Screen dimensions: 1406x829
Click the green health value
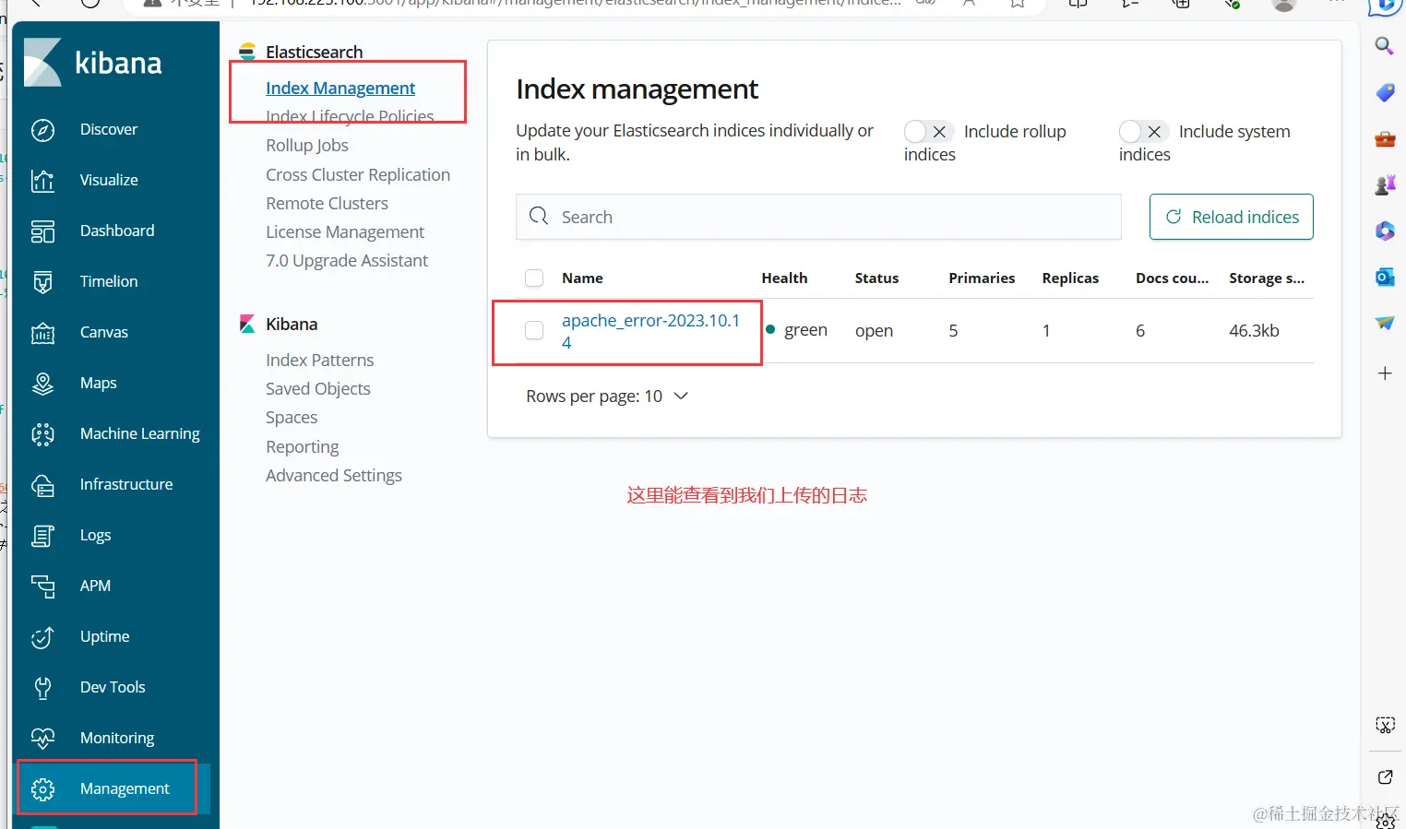(x=805, y=331)
